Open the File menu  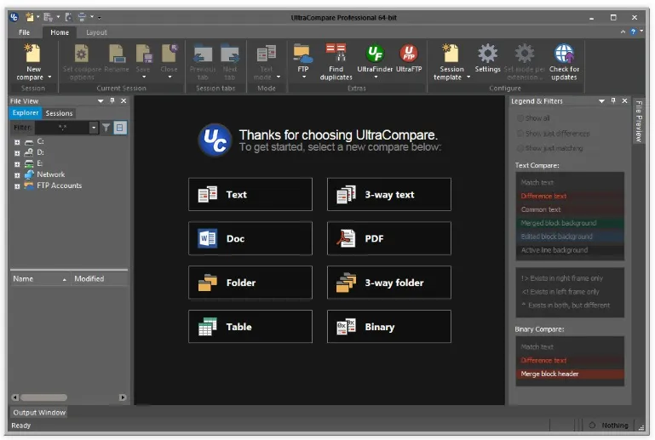pyautogui.click(x=24, y=32)
